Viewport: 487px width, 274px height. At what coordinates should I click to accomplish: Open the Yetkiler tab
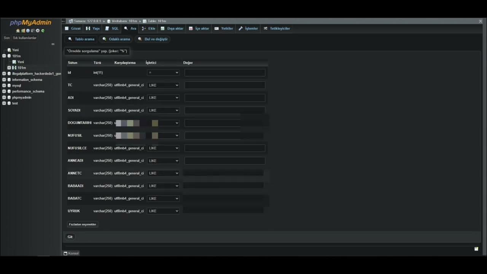pos(224,29)
